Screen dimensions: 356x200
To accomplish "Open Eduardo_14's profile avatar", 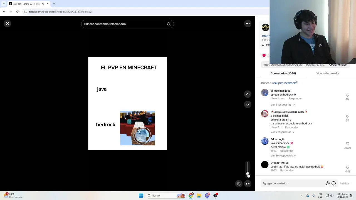I will point(265,141).
